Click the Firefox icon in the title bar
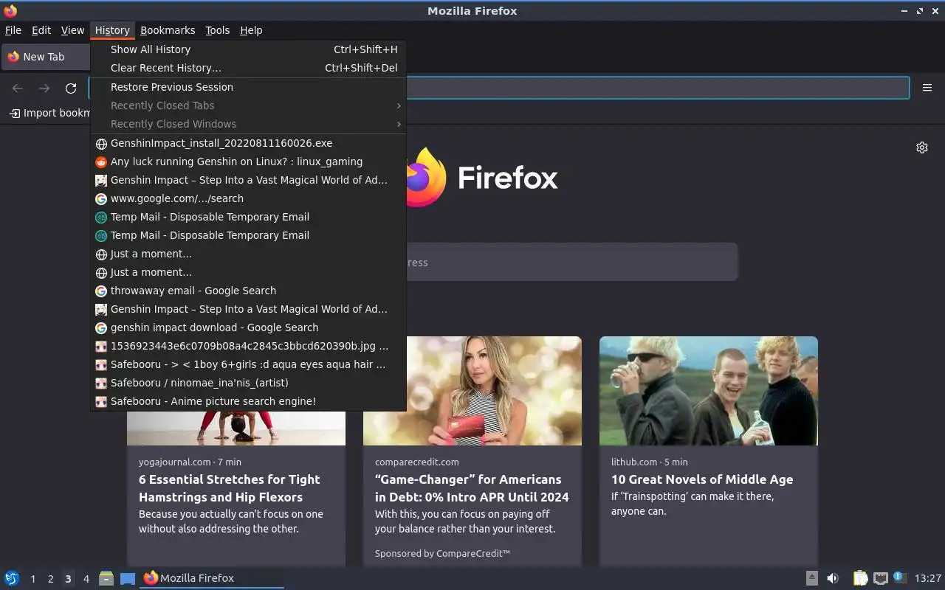The image size is (945, 590). [x=10, y=10]
